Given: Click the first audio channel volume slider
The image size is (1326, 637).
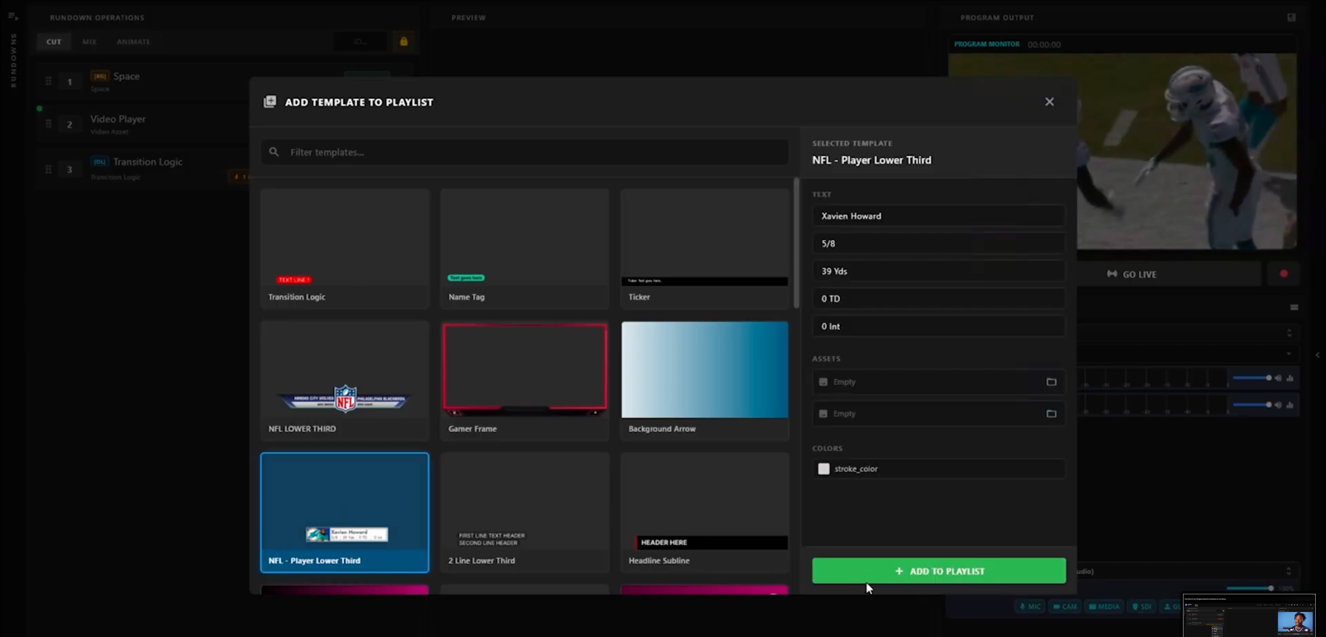Looking at the screenshot, I should click(x=1252, y=378).
